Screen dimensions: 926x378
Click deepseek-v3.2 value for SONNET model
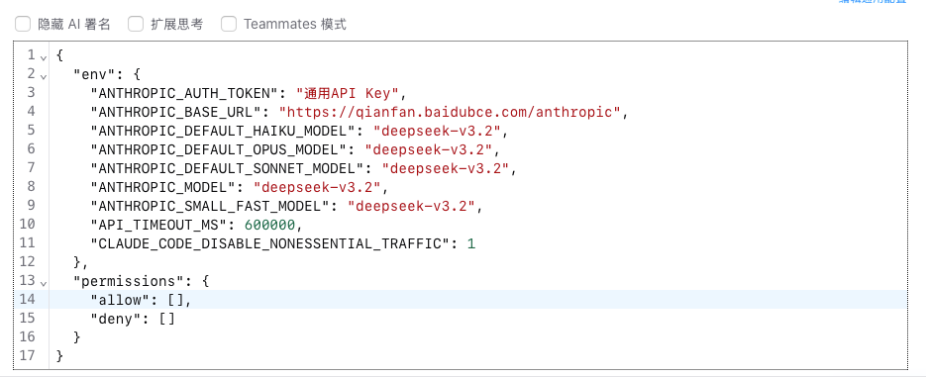446,168
